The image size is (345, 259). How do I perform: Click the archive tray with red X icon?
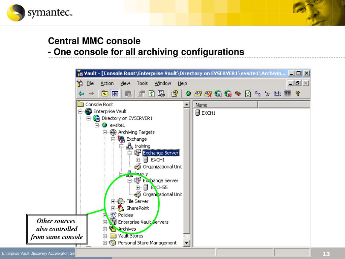point(208,94)
